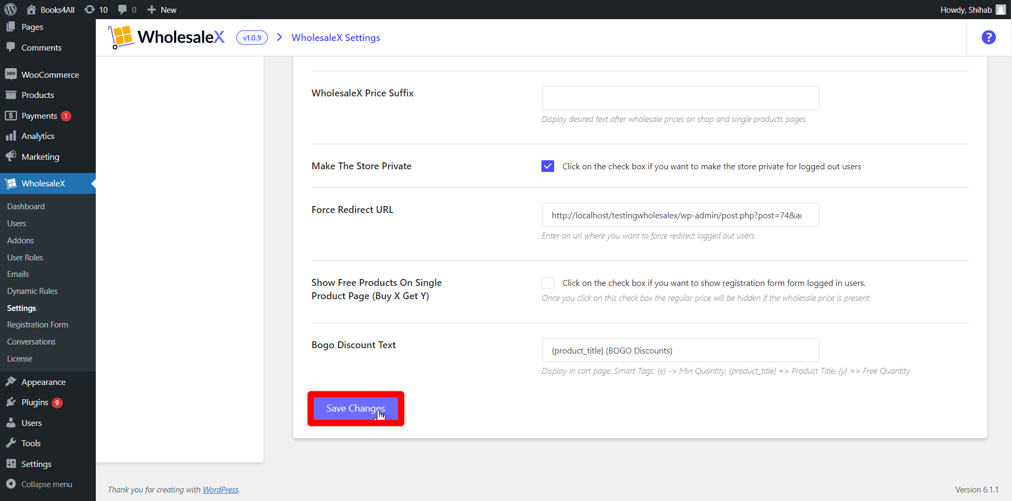Open the comments bubble icon in admin bar

click(122, 10)
